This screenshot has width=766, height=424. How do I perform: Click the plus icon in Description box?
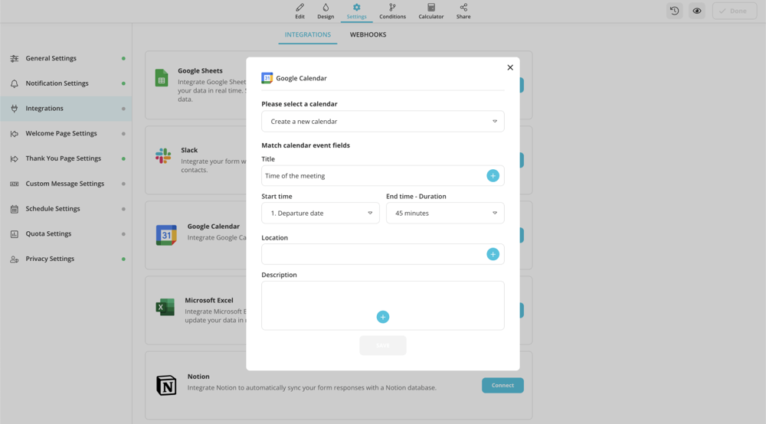tap(383, 317)
